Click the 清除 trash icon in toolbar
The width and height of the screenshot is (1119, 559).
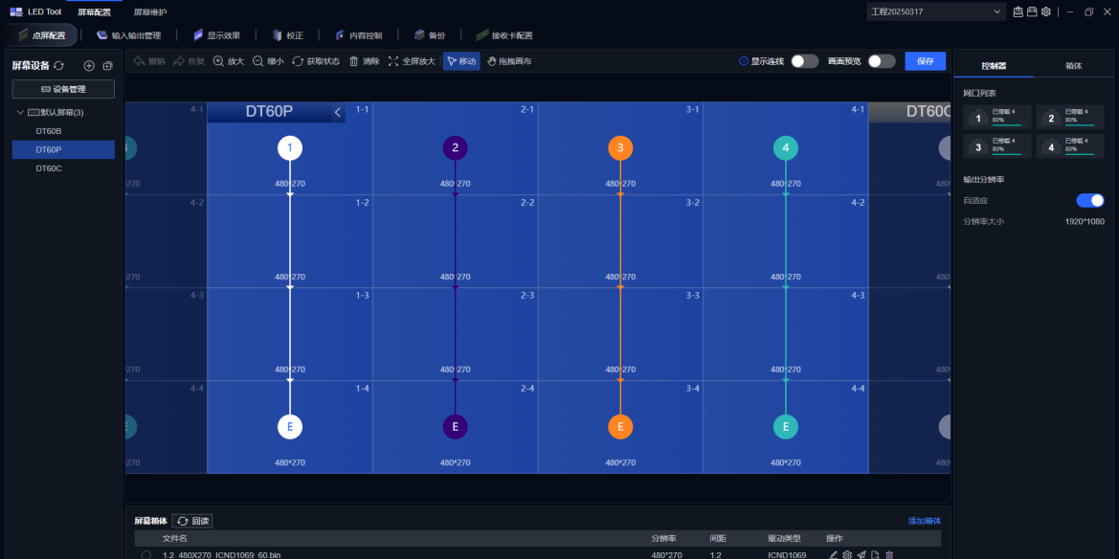pyautogui.click(x=354, y=61)
